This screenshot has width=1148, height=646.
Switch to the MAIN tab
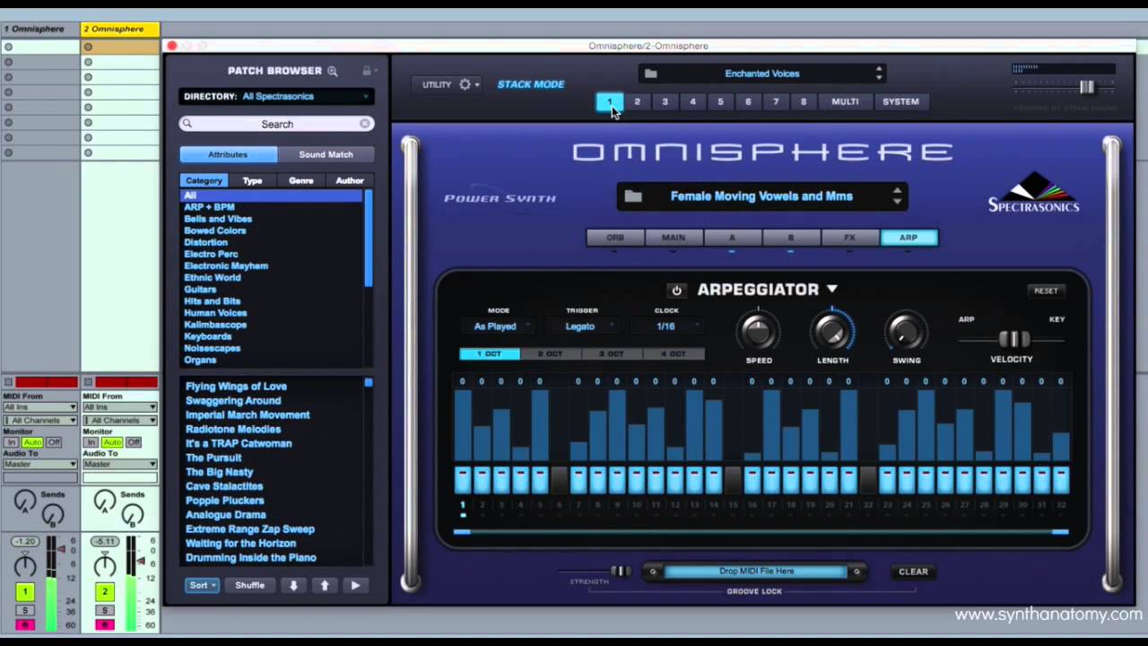(x=674, y=238)
